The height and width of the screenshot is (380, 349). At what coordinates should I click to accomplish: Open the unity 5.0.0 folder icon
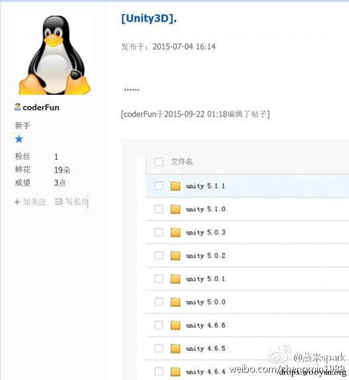tap(175, 302)
